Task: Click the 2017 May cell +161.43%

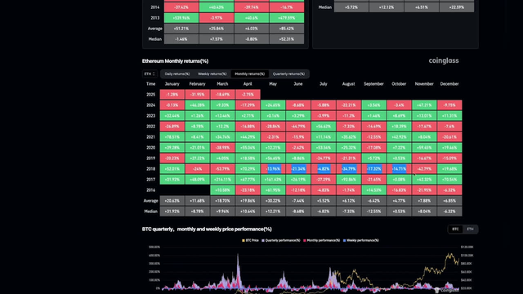Action: [273, 180]
